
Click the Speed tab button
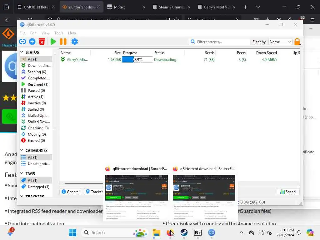[288, 192]
